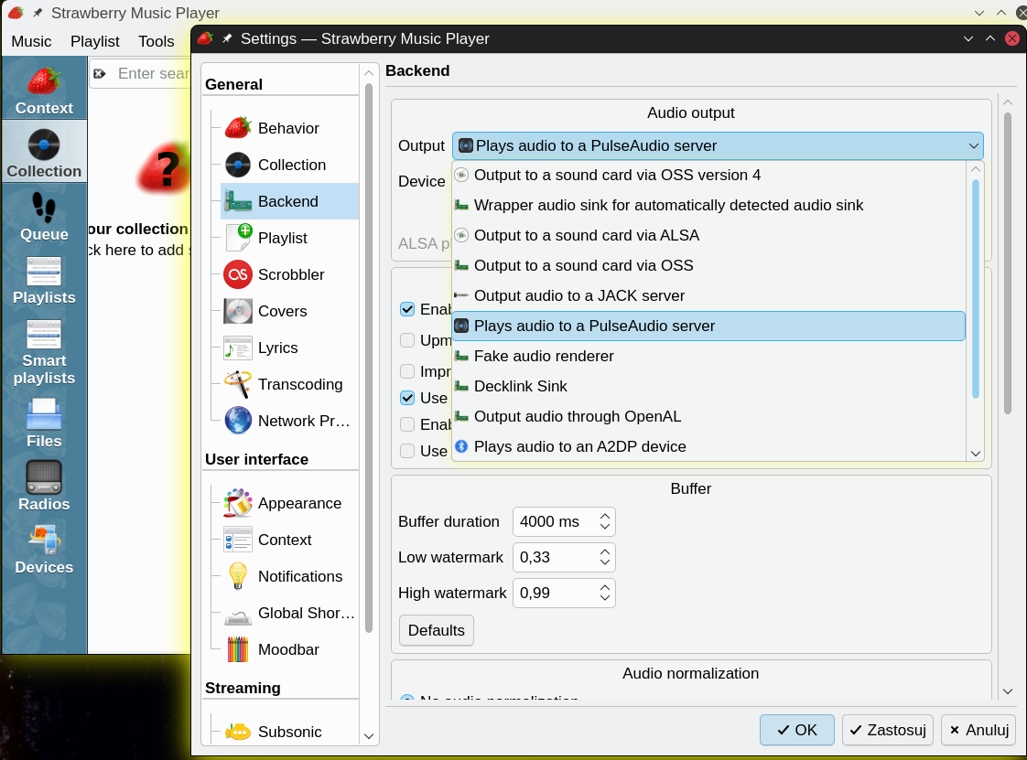Select the Subsonic submarine icon
This screenshot has width=1027, height=760.
tap(238, 732)
